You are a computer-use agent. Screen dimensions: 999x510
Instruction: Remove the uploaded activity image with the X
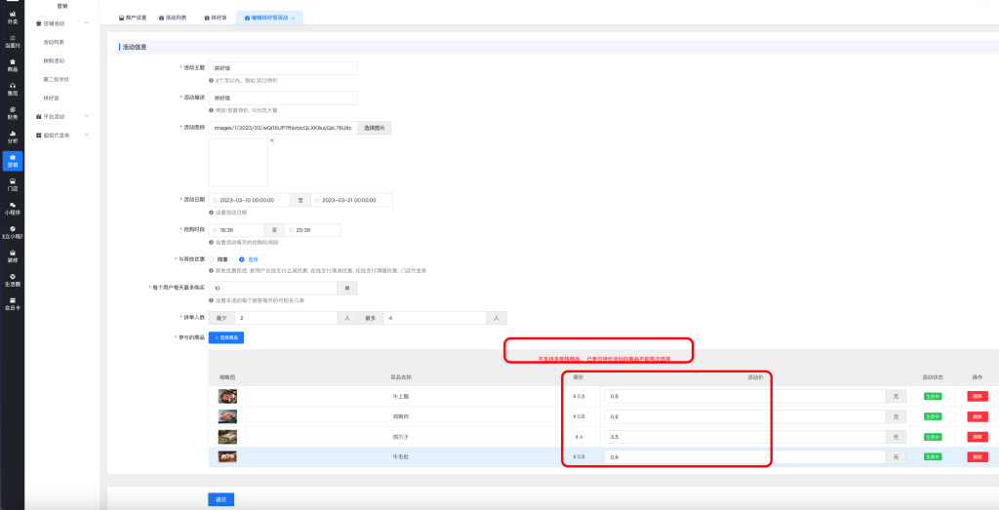coord(271,141)
